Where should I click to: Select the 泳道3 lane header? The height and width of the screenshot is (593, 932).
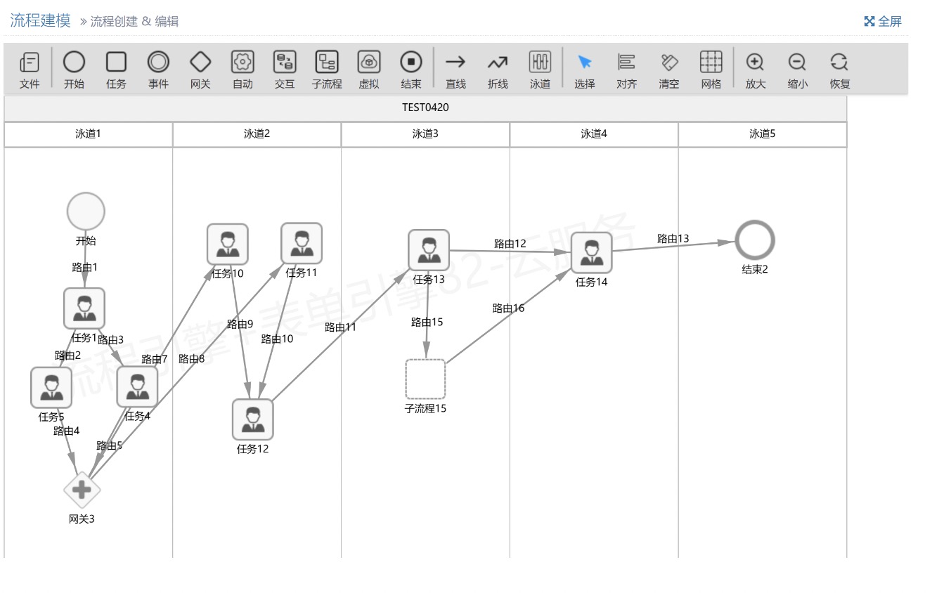(x=425, y=134)
